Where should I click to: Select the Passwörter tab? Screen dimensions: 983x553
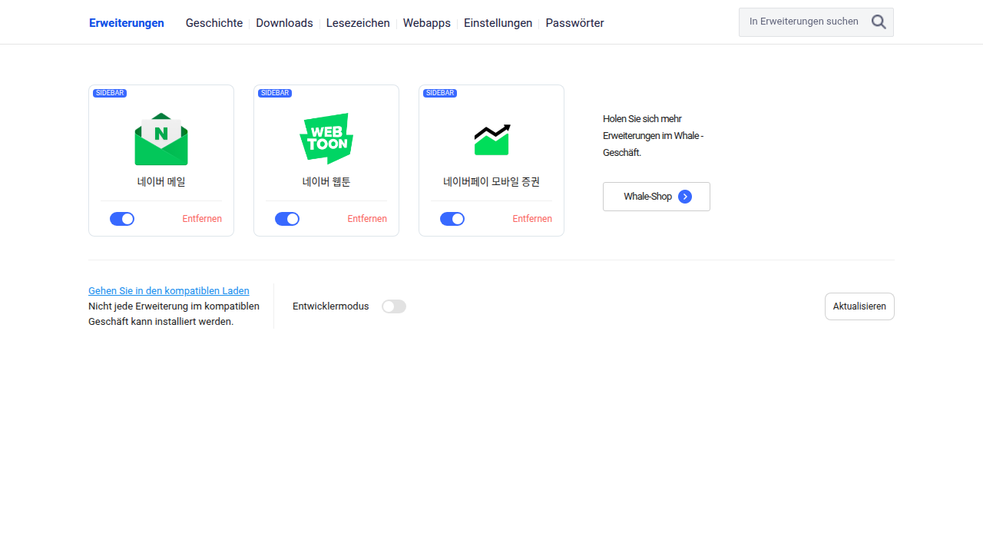point(574,23)
